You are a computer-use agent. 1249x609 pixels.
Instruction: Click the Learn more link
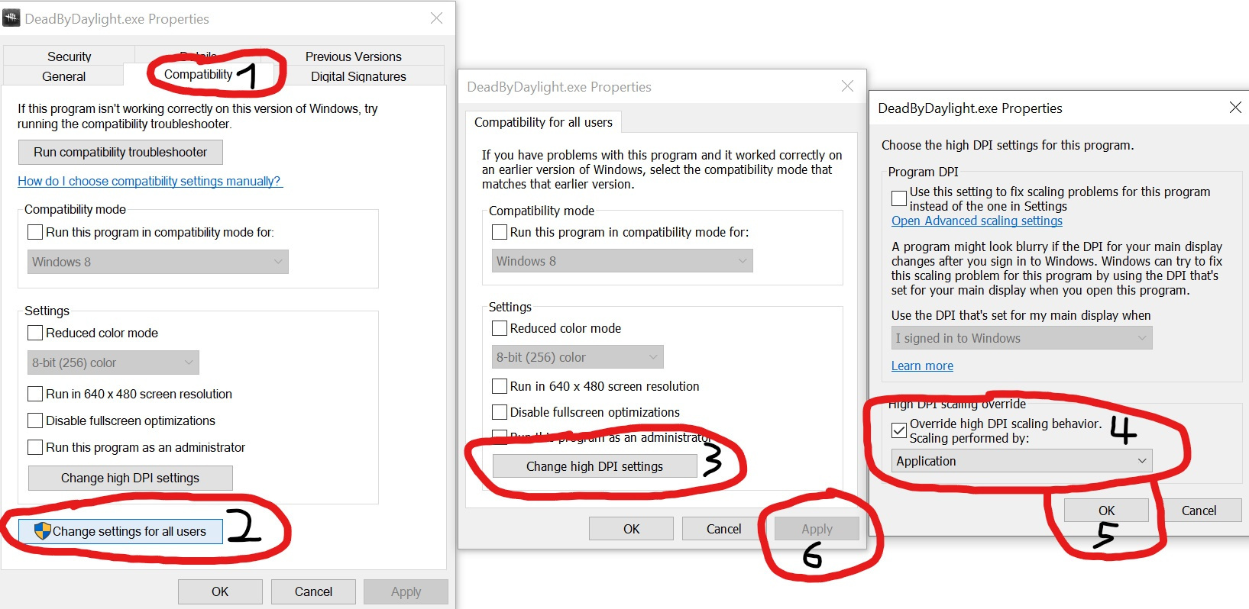(x=922, y=366)
